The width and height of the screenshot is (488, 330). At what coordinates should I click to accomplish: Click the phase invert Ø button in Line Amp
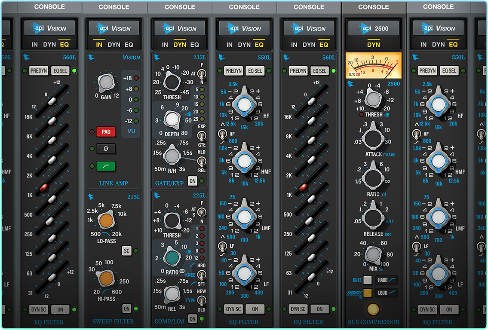pyautogui.click(x=106, y=149)
